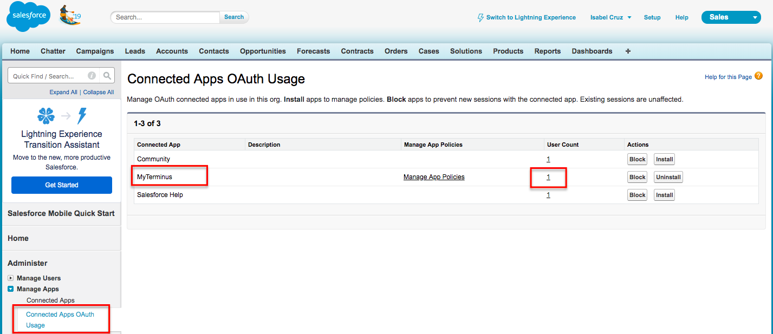
Task: Uninstall the MyTerminus connected app
Action: pyautogui.click(x=668, y=177)
